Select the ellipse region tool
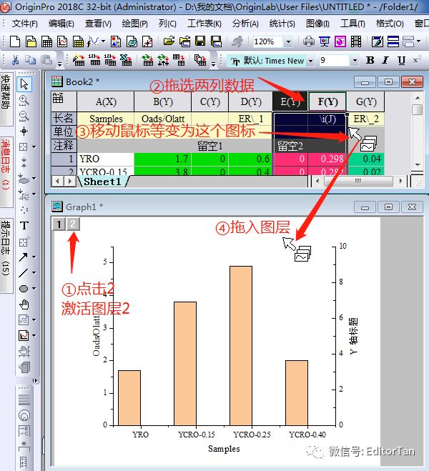429x471 pixels. pyautogui.click(x=24, y=289)
